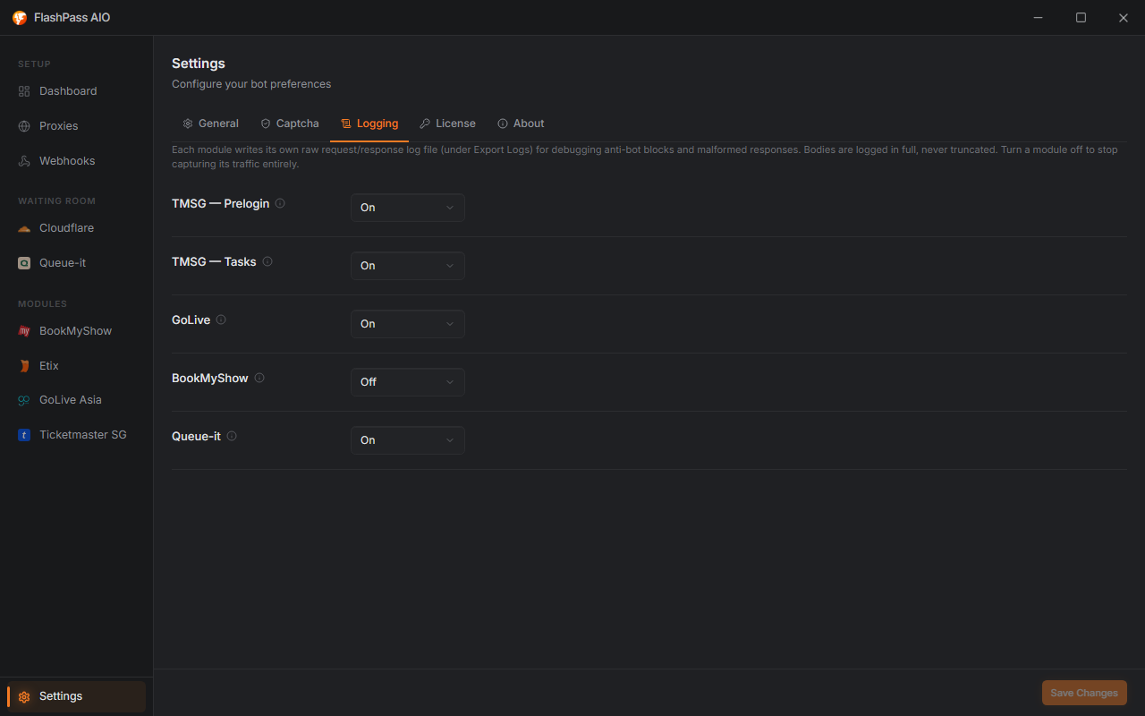
Task: Open the Dashboard page
Action: [76, 91]
